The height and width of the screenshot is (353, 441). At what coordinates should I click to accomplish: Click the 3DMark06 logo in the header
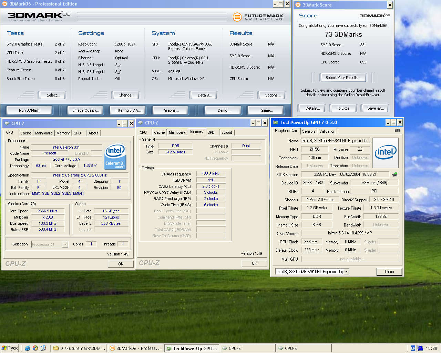(x=39, y=16)
